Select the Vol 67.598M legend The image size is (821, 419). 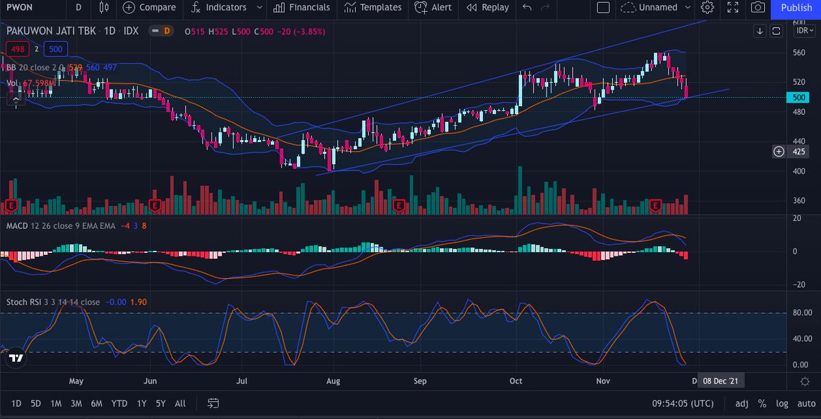[31, 83]
